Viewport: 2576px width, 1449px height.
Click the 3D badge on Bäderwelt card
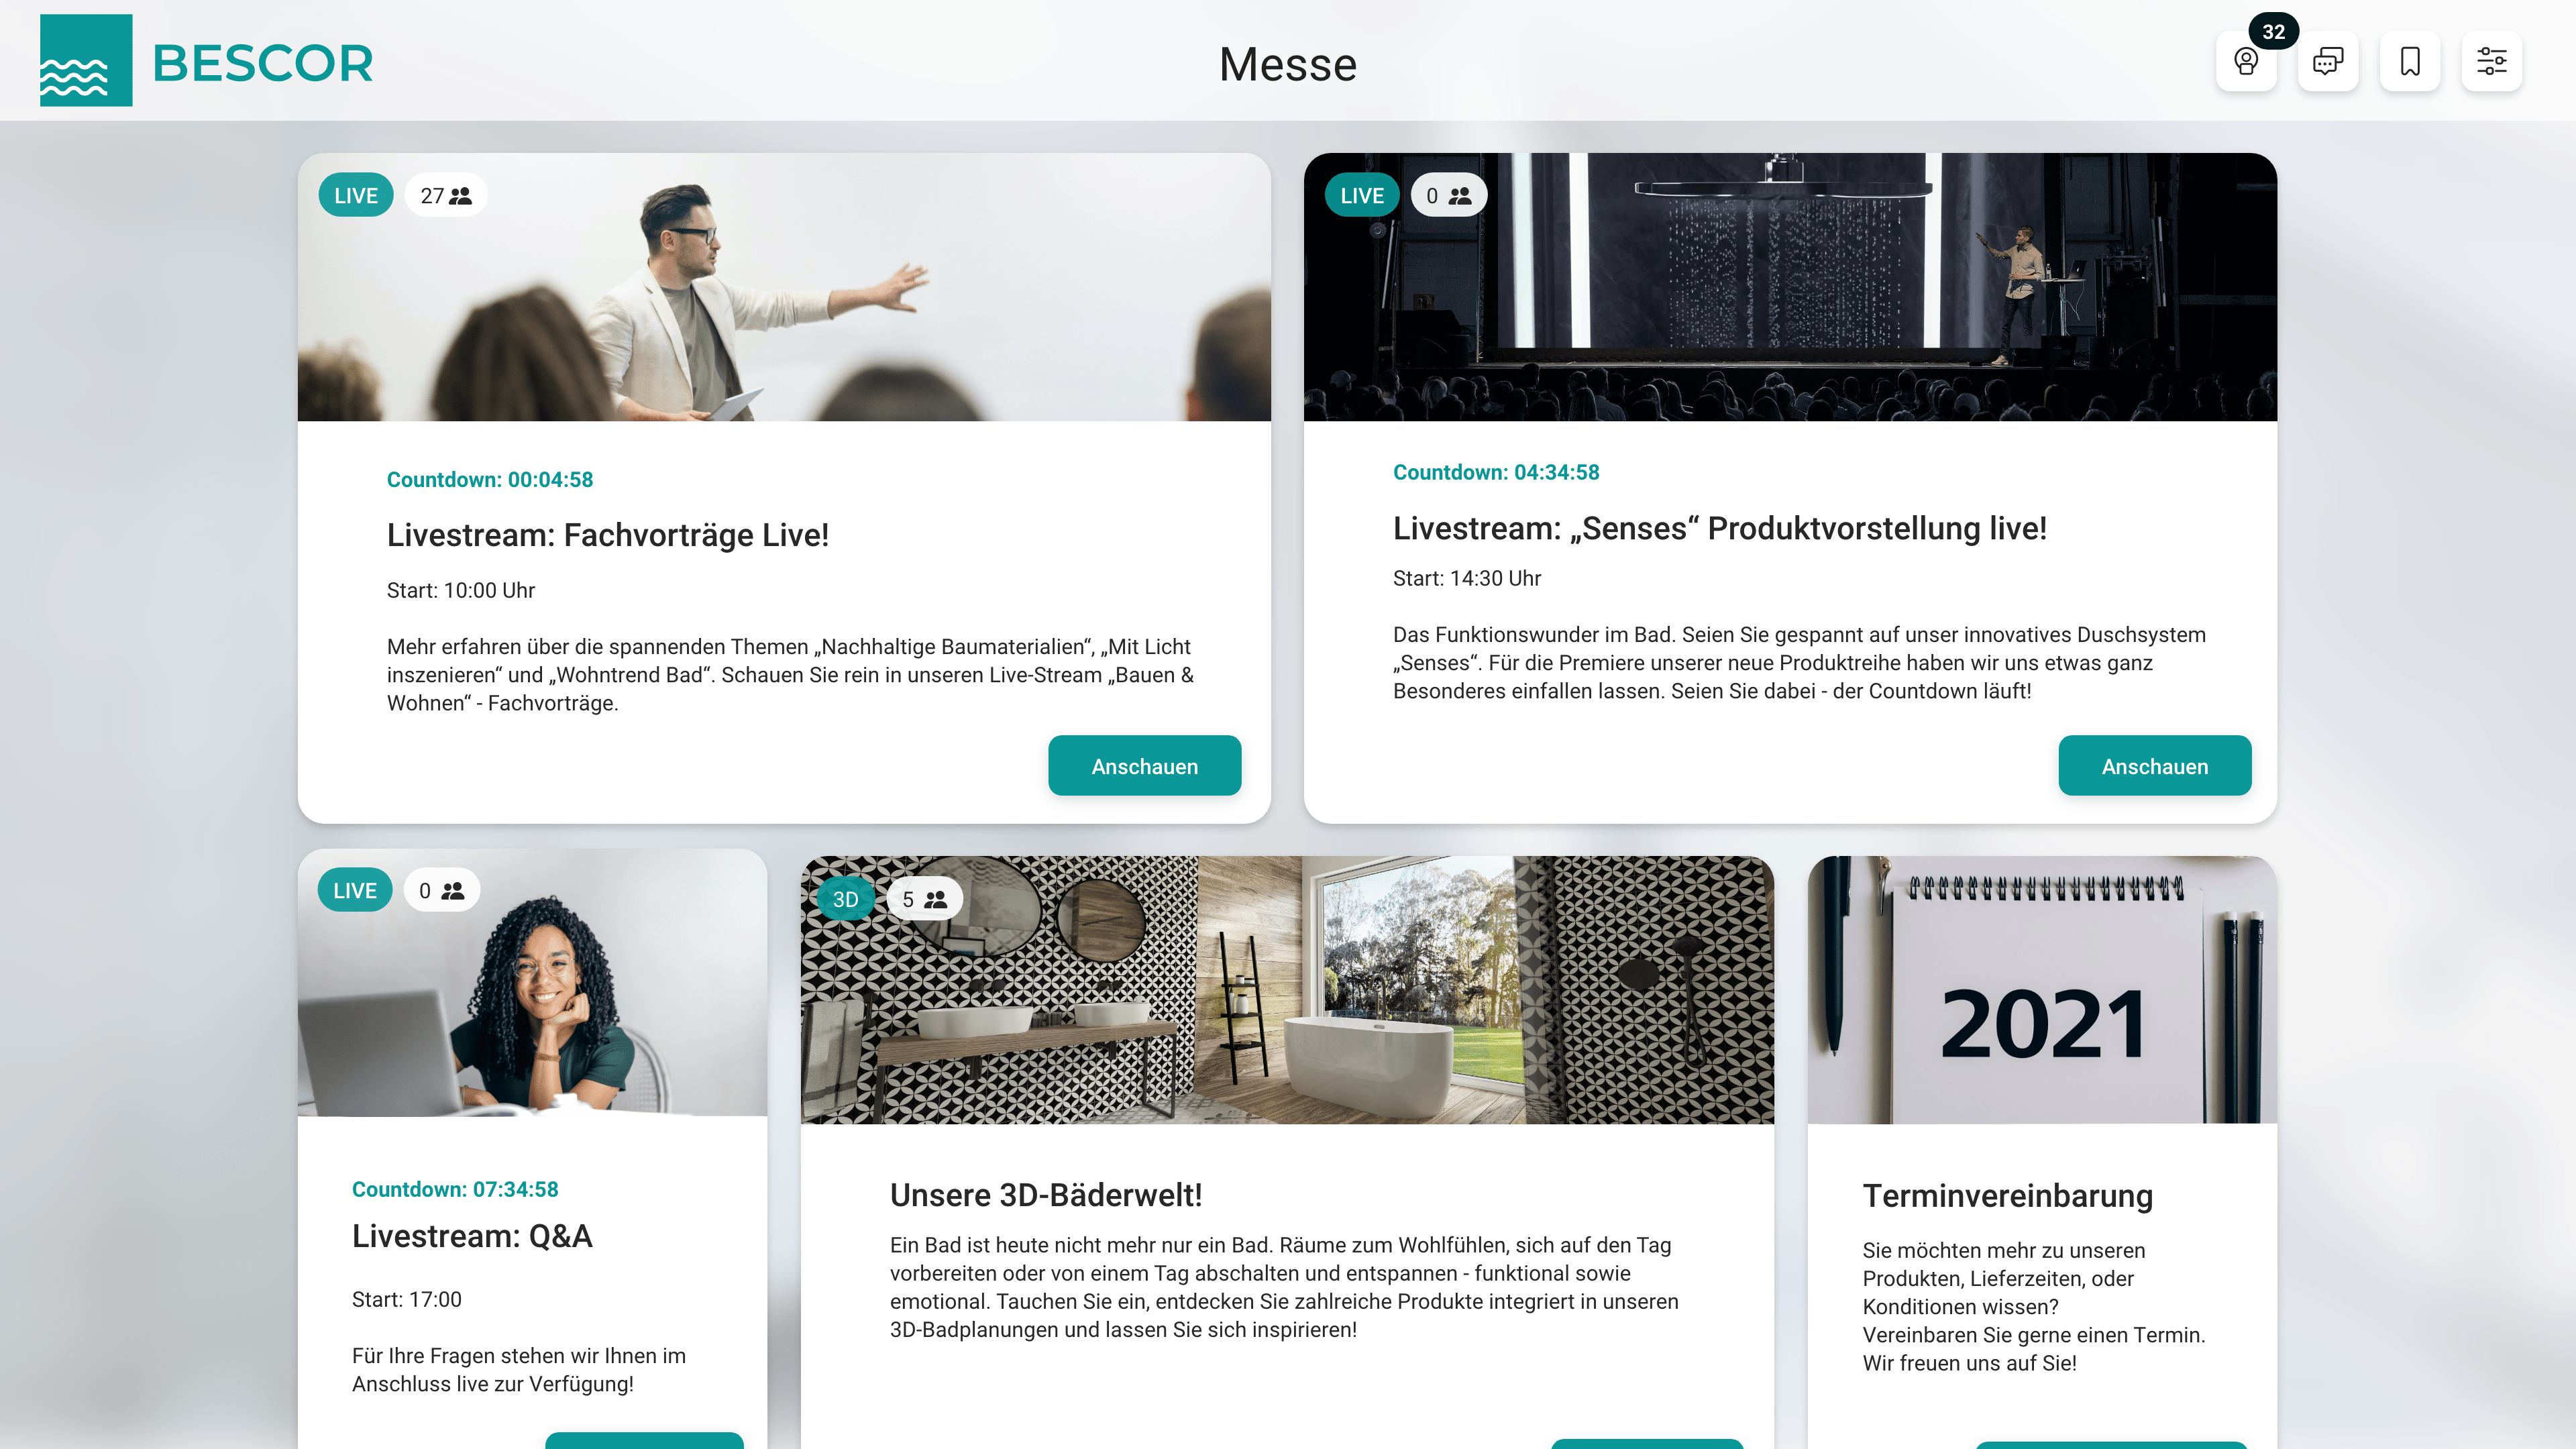point(845,899)
